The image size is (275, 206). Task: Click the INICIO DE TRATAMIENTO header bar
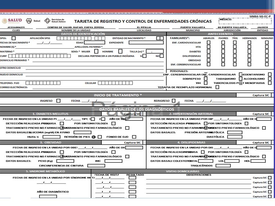click(x=118, y=95)
